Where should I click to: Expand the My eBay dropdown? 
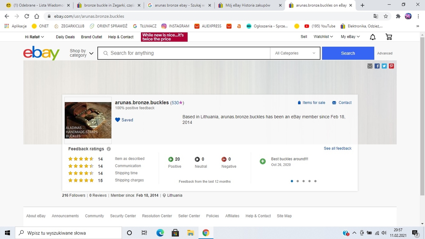[350, 37]
